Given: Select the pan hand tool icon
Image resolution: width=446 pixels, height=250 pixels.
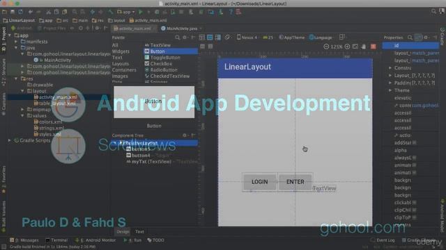Looking at the screenshot, I should (364, 47).
